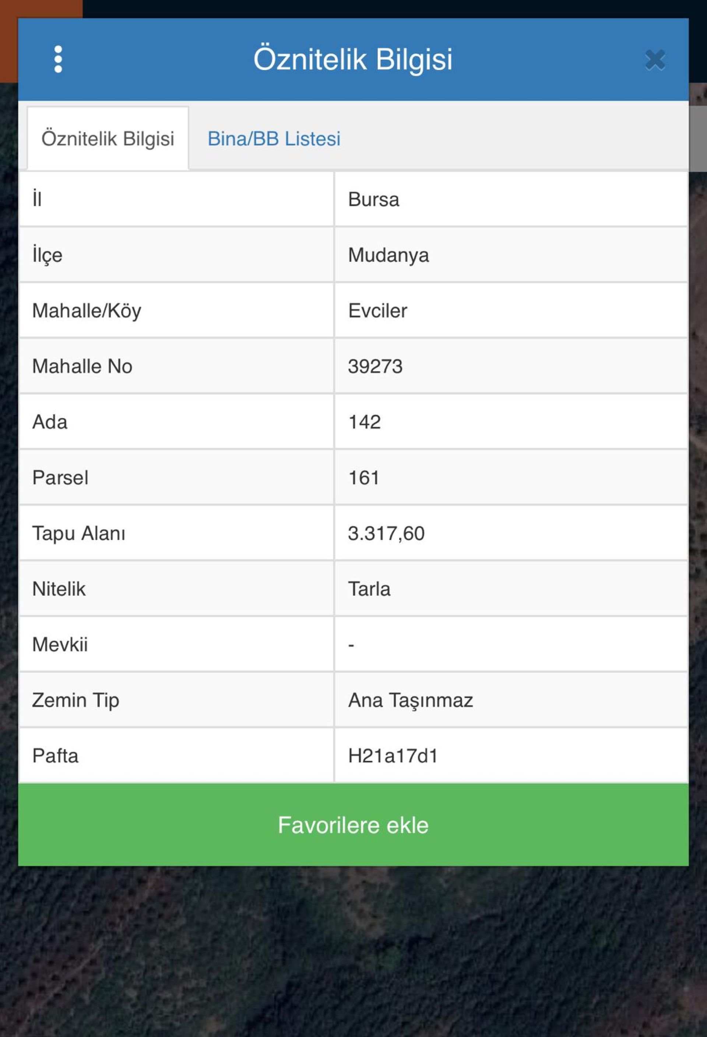
Task: Select the Zemin Tip row label
Action: (x=75, y=700)
